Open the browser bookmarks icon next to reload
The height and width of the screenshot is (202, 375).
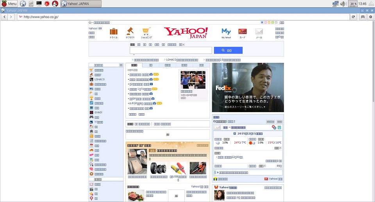coord(363,17)
